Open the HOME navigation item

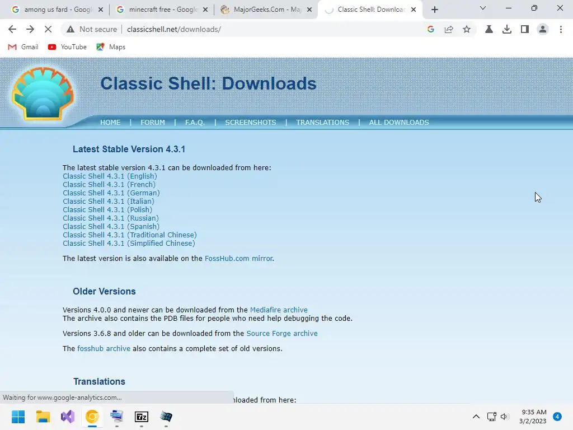click(x=110, y=123)
